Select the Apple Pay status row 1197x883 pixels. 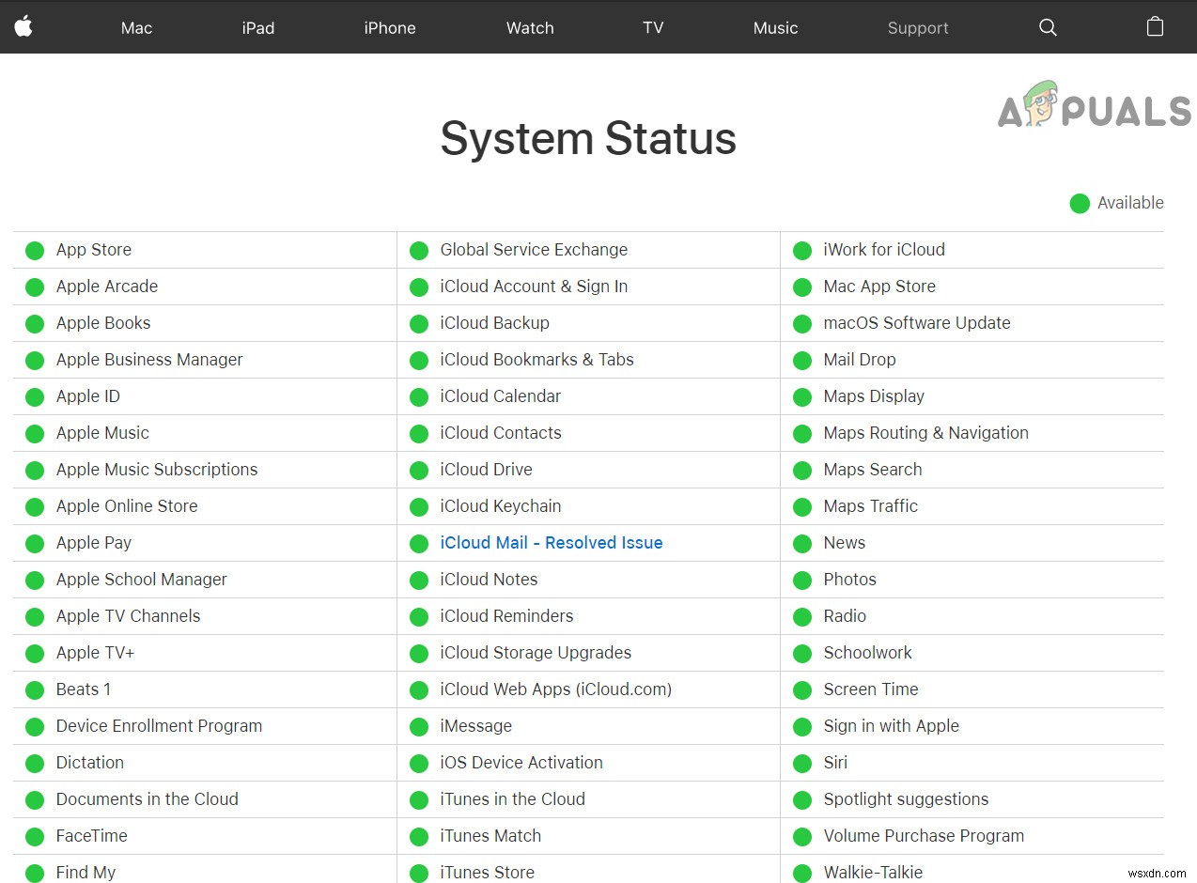(x=94, y=543)
